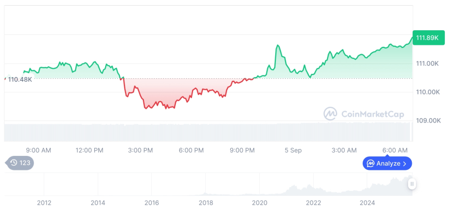Select 2018 on the overview timeline
The image size is (450, 209).
[x=206, y=202]
